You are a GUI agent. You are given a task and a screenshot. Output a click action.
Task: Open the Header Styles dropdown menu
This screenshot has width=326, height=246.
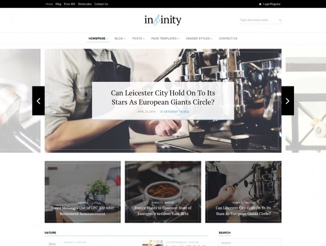(199, 38)
